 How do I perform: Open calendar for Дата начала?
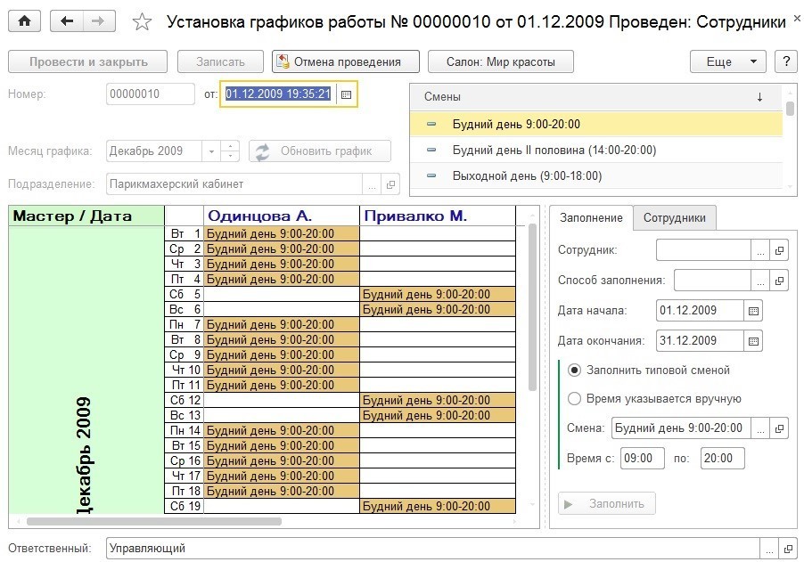point(753,311)
